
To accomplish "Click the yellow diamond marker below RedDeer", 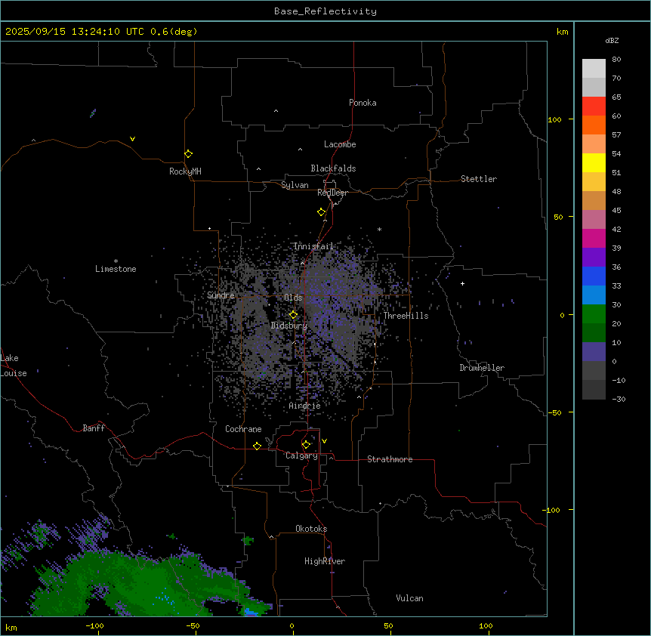I will 322,212.
